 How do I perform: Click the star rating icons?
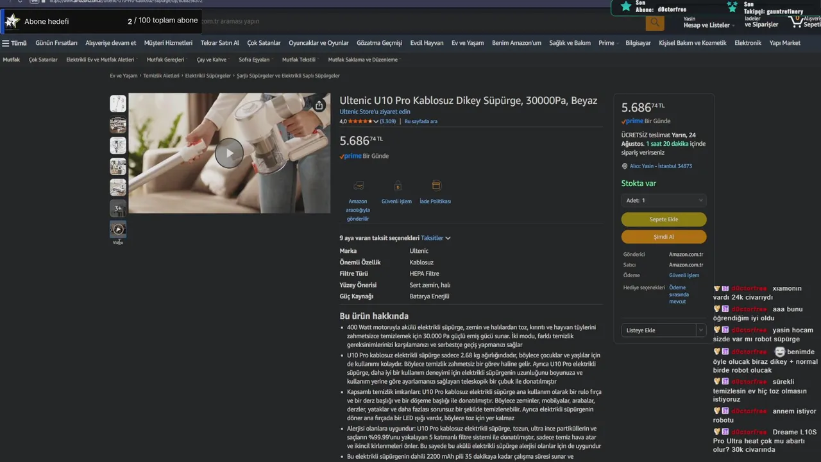point(360,121)
